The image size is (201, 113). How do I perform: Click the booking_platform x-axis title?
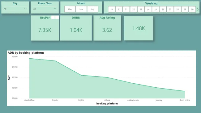107,103
